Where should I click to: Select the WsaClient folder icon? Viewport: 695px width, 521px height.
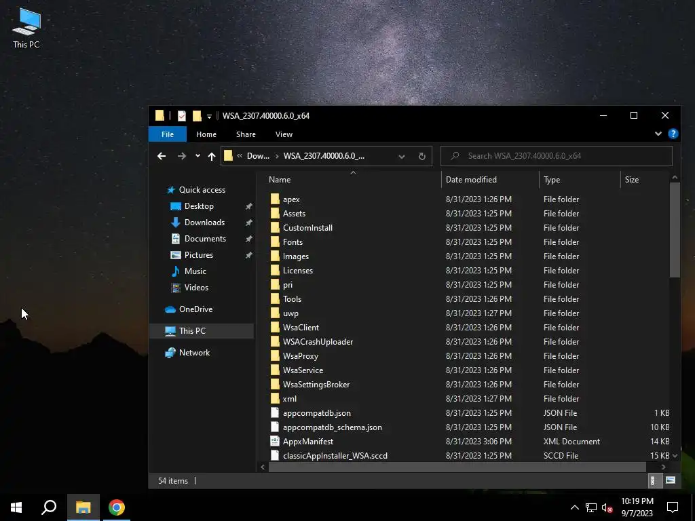pyautogui.click(x=275, y=328)
